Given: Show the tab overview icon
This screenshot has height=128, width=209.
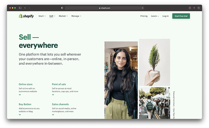Looking at the screenshot, I should [199, 8].
